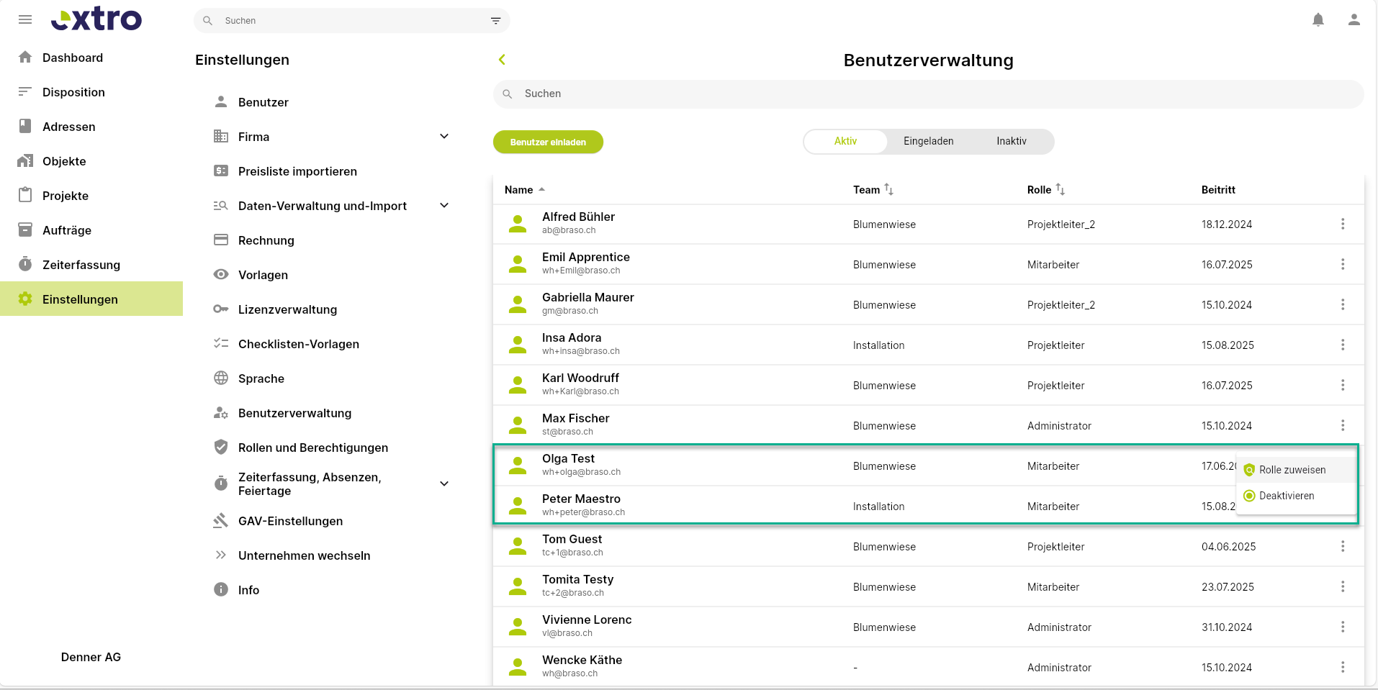Viewport: 1378px width, 690px height.
Task: Click the Aufträge archive icon
Action: point(25,230)
